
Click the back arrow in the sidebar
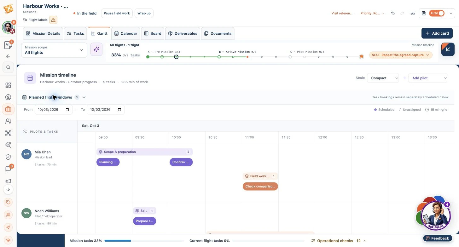click(x=8, y=56)
